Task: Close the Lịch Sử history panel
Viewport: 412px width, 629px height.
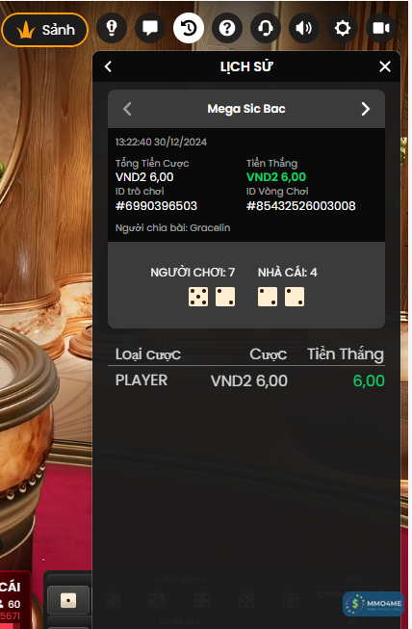Action: click(385, 66)
